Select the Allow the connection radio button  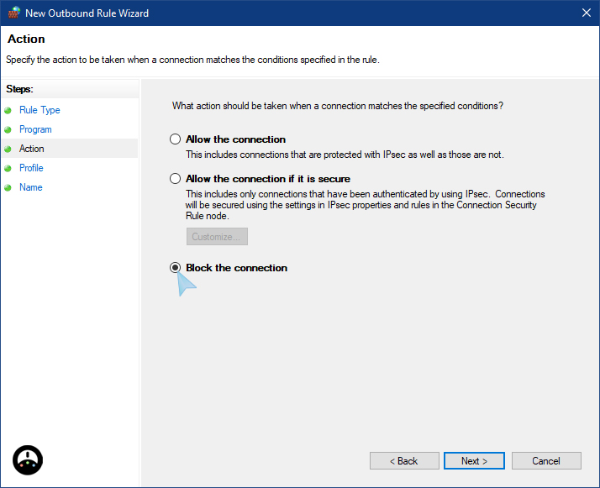176,139
